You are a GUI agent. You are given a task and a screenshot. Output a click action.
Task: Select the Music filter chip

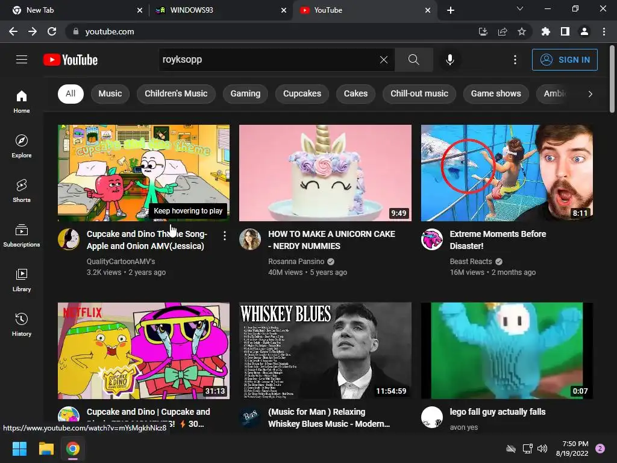coord(110,93)
